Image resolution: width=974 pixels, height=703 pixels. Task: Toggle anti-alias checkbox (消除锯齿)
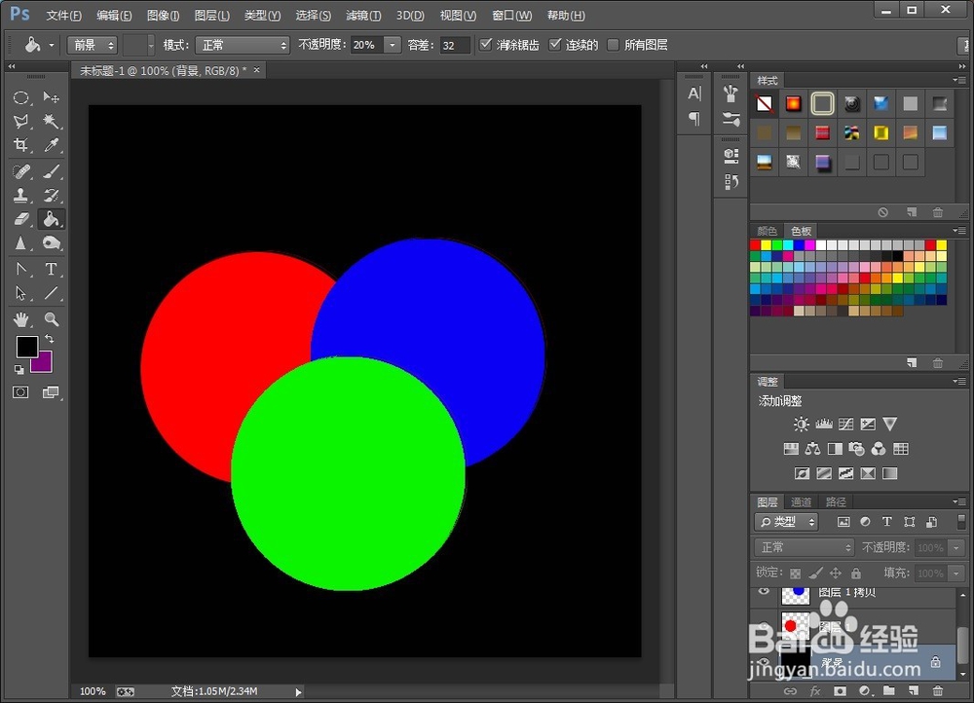pos(486,44)
